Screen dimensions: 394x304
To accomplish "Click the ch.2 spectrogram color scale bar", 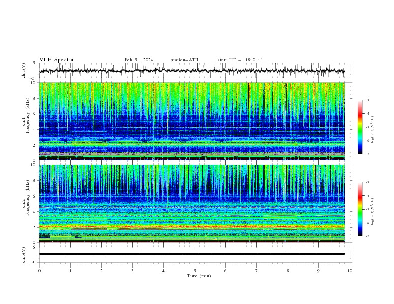I will point(360,209).
